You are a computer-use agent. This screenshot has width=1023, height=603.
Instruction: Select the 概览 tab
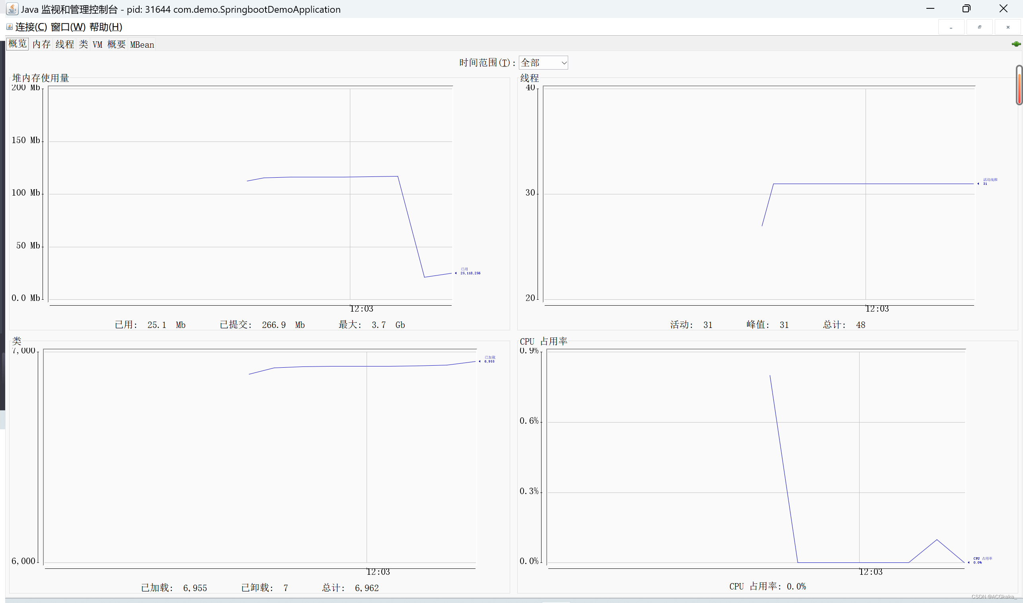17,44
